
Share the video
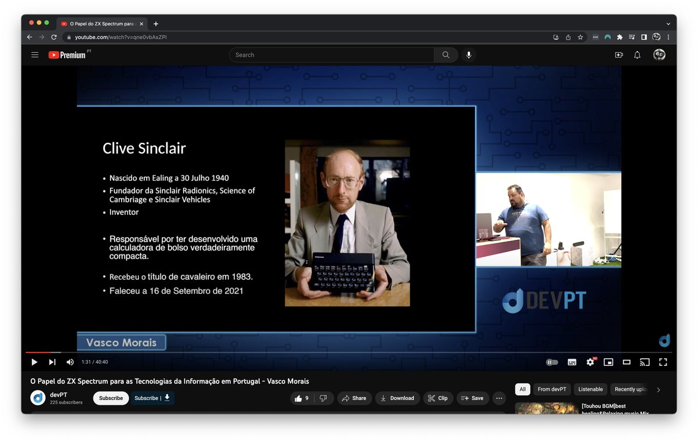(x=354, y=398)
